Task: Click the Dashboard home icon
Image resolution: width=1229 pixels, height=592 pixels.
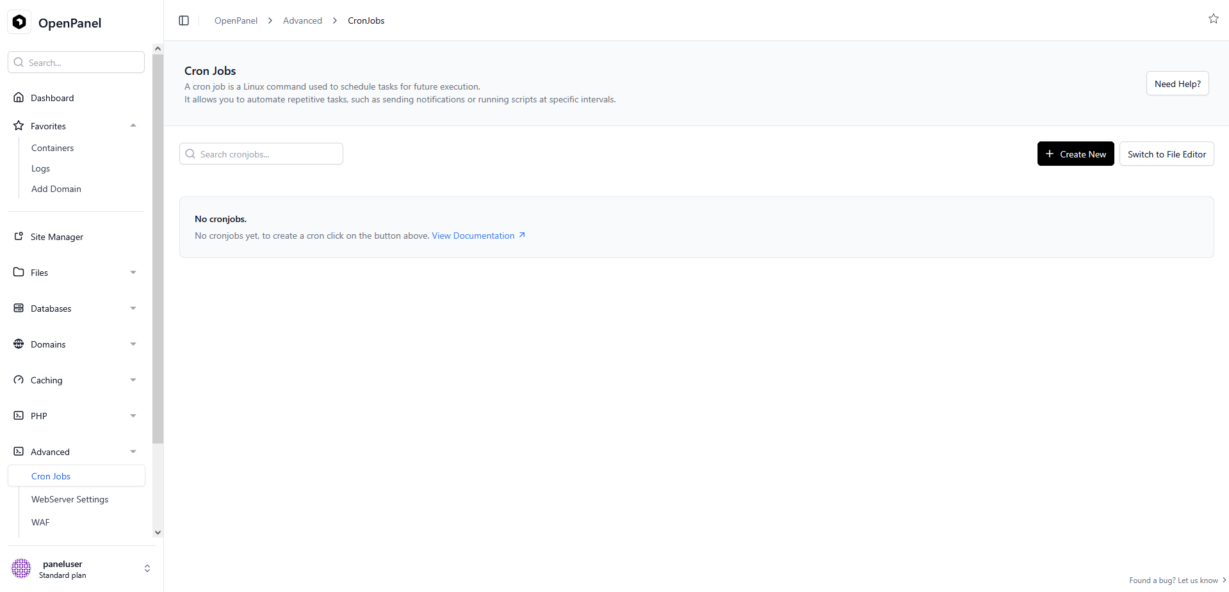Action: point(19,97)
